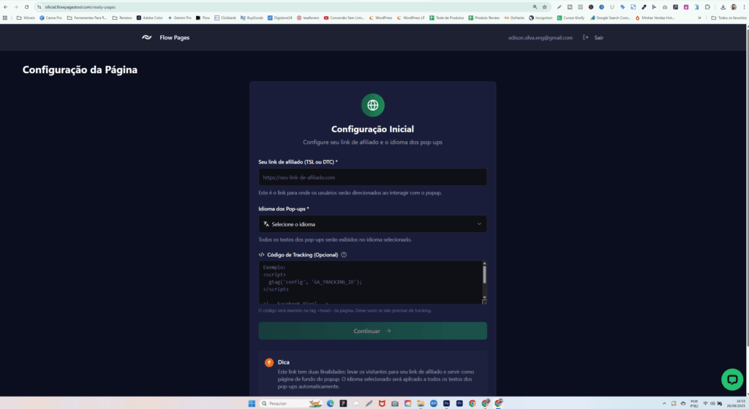749x409 pixels.
Task: Open the Móveis bookmark folder
Action: coord(26,18)
